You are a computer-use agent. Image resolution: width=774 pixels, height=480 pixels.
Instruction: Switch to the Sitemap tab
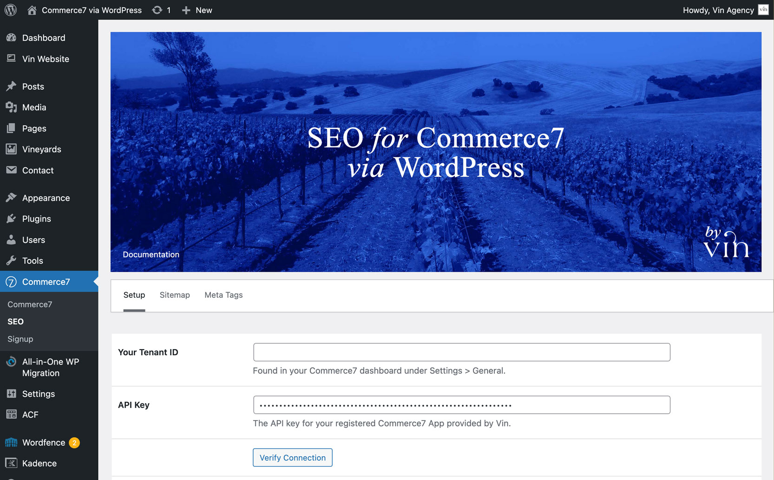(175, 295)
